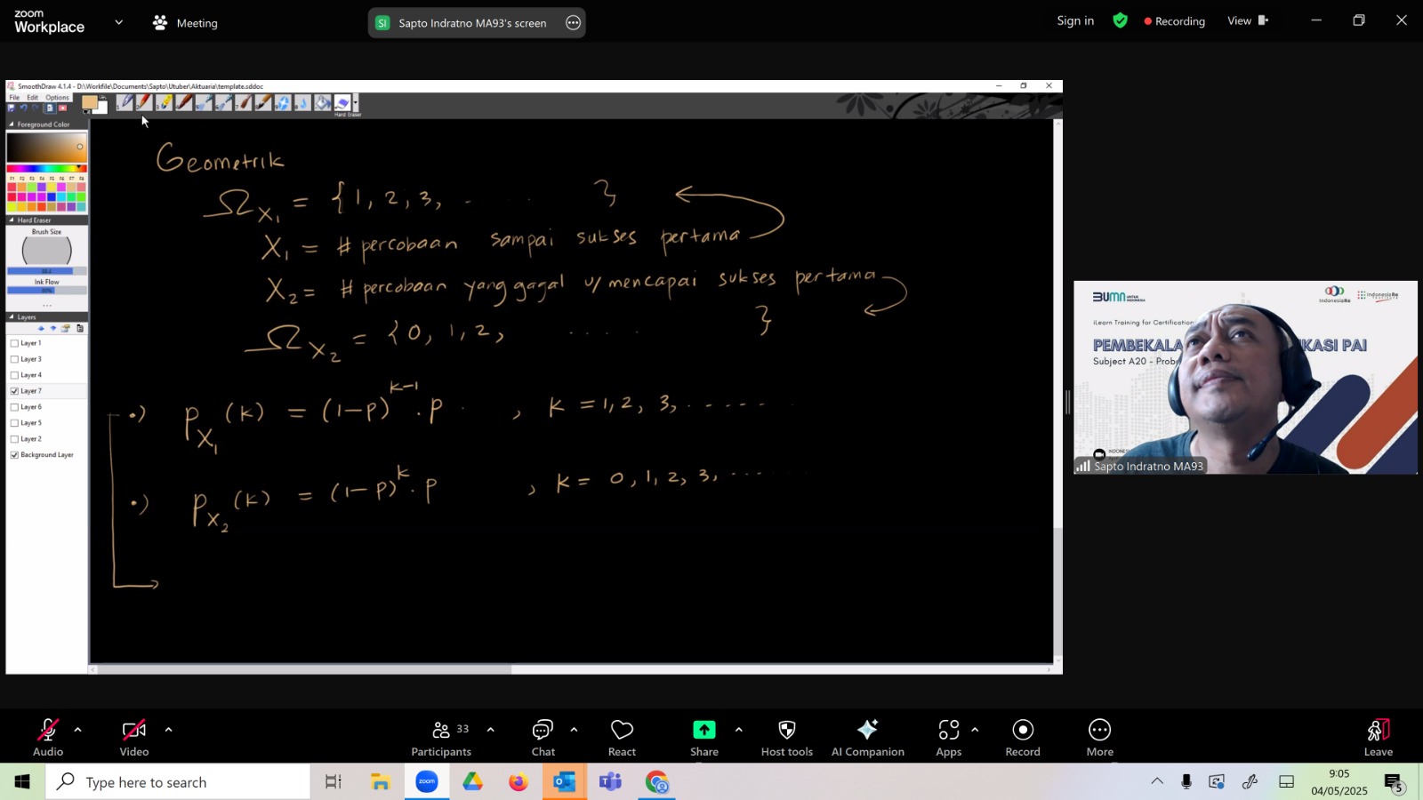Open the Zoom Chat panel
The image size is (1423, 800).
(543, 738)
